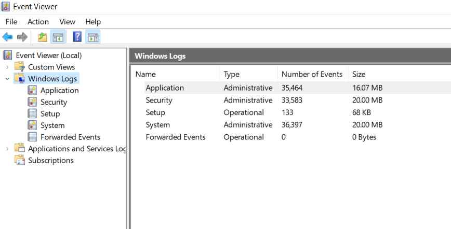Image resolution: width=451 pixels, height=229 pixels.
Task: Sort by the Size column header
Action: [x=359, y=74]
